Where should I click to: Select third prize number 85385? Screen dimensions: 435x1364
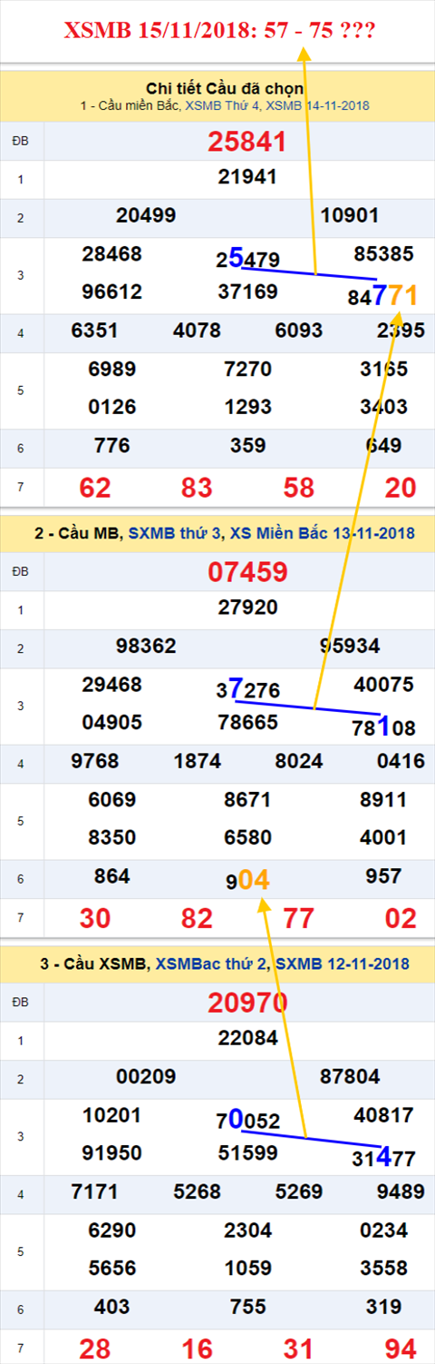(384, 254)
